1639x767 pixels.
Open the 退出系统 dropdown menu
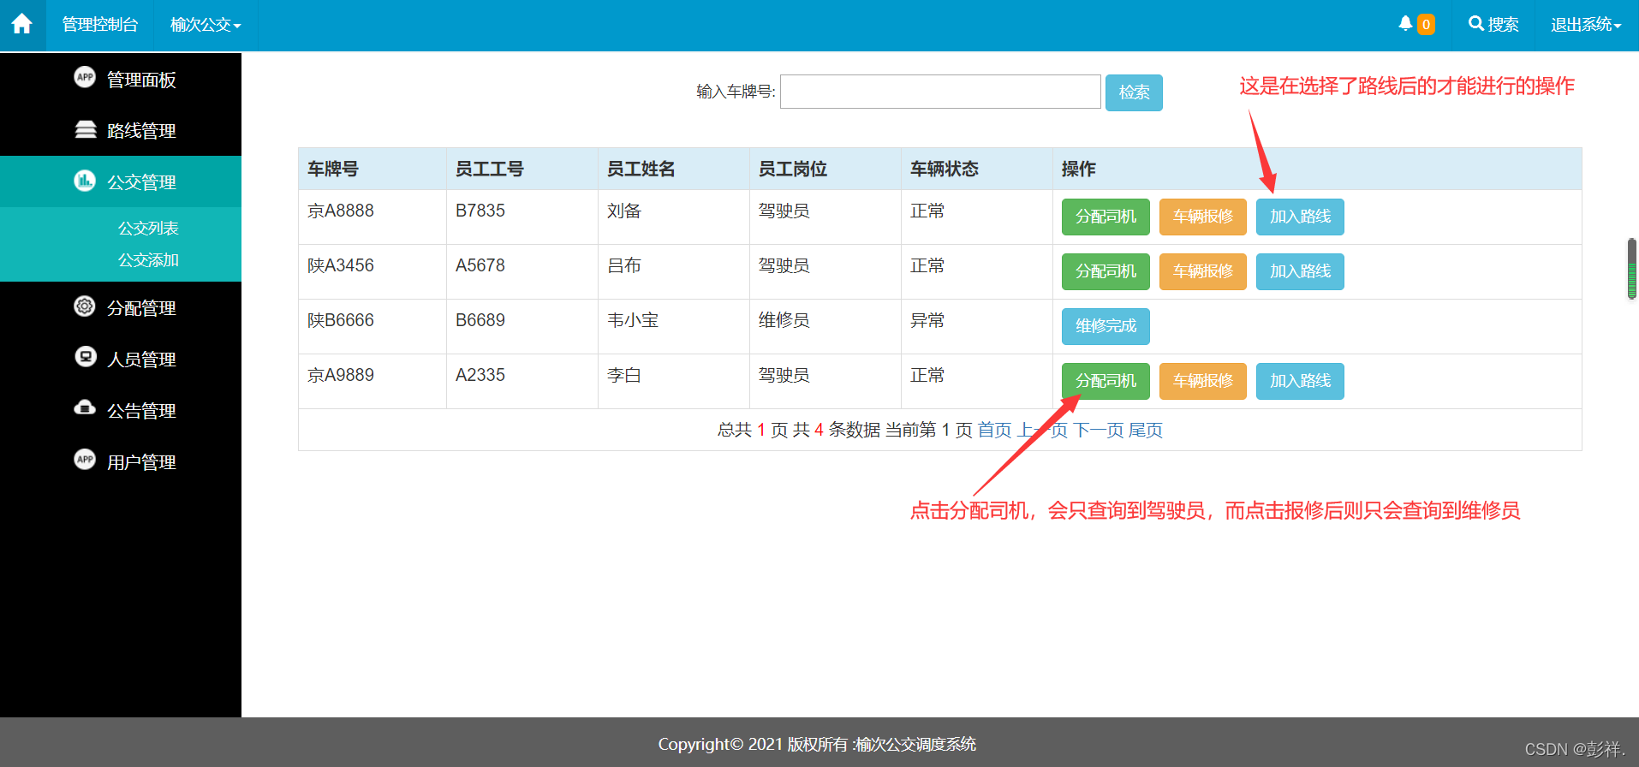(x=1586, y=25)
